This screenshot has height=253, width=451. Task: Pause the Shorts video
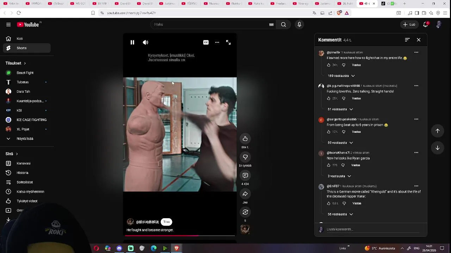point(132,43)
